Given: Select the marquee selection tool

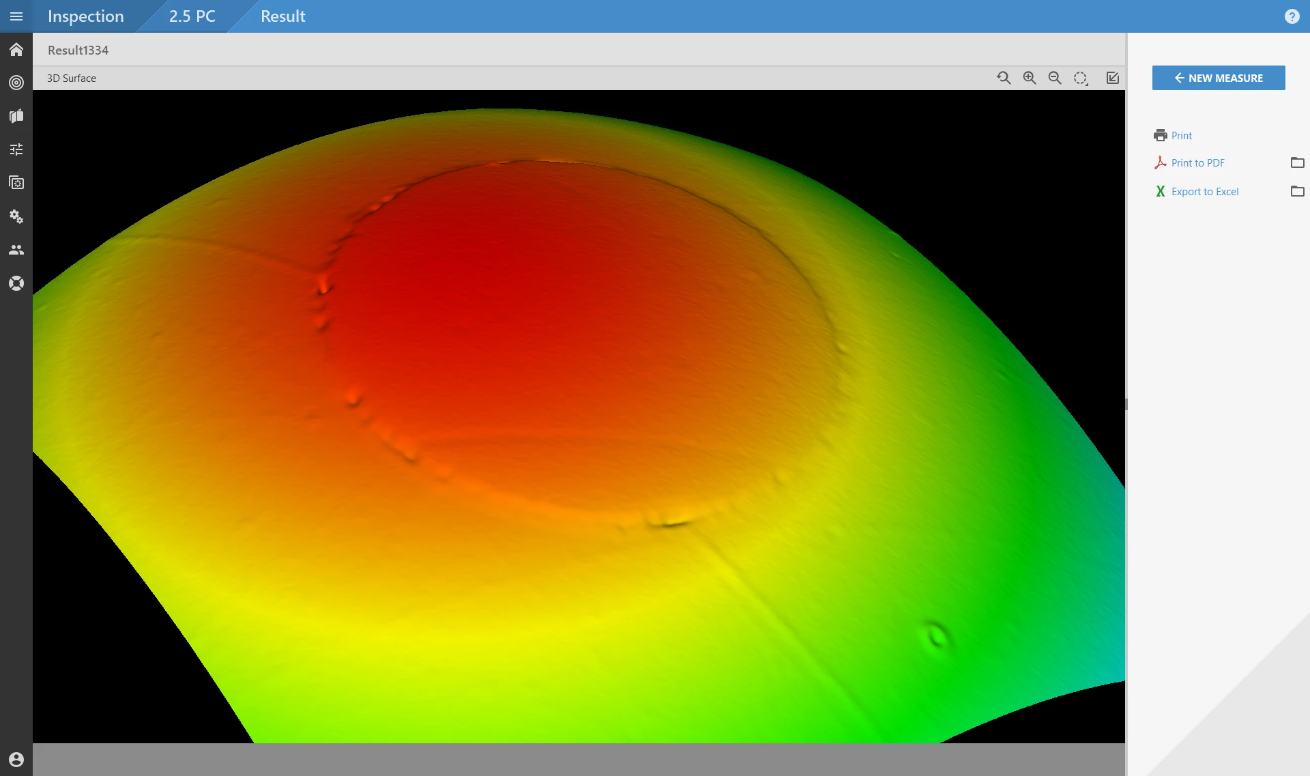Looking at the screenshot, I should click(x=1080, y=78).
